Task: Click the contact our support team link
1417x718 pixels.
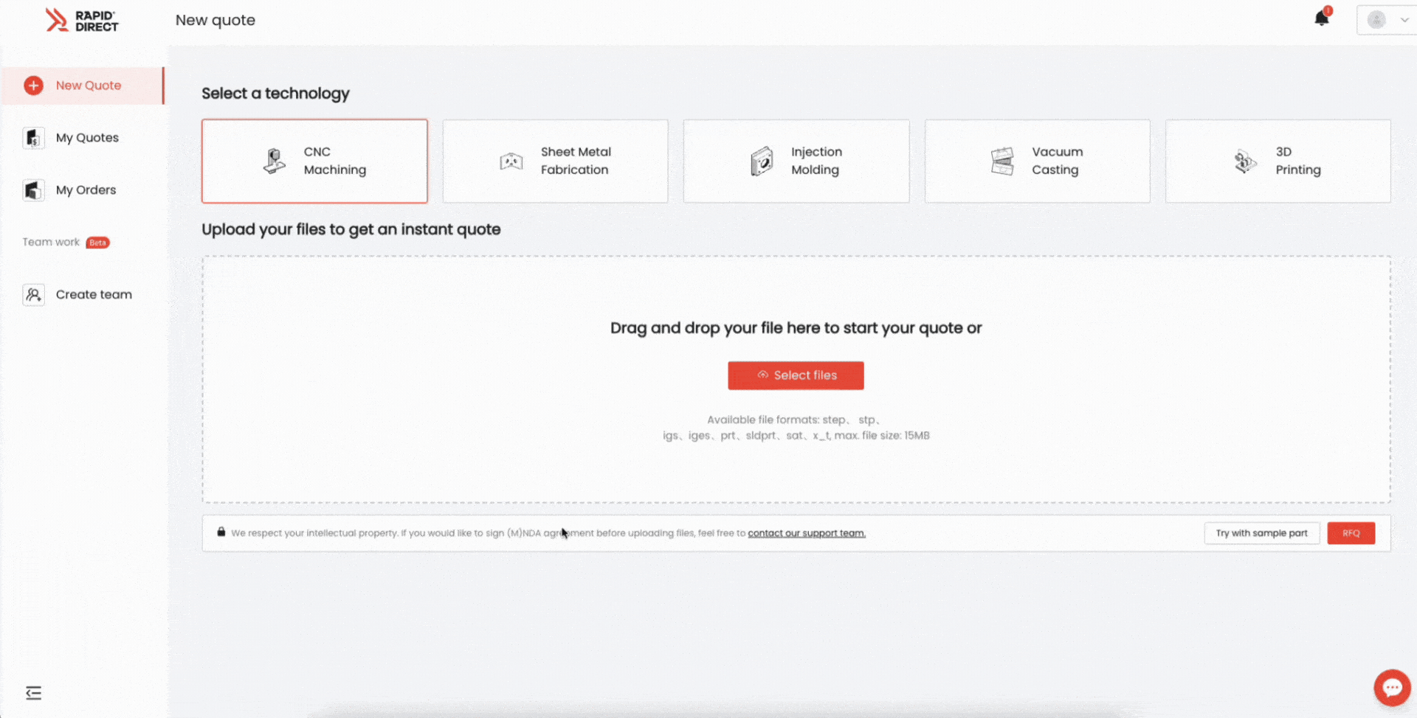Action: pos(807,533)
